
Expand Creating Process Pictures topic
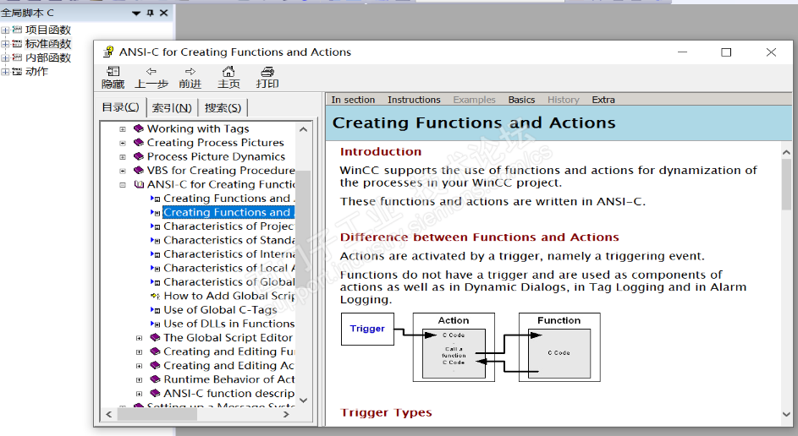(123, 144)
